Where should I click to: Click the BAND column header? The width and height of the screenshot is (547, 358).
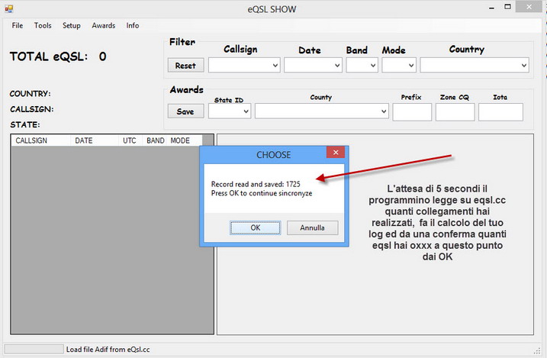coord(155,140)
